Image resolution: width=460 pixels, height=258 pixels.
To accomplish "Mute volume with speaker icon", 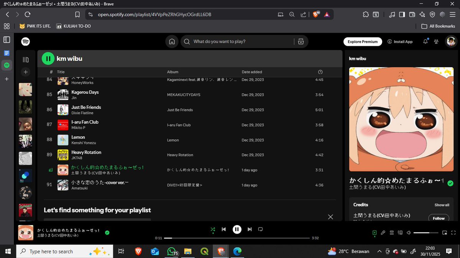I will pyautogui.click(x=409, y=232).
